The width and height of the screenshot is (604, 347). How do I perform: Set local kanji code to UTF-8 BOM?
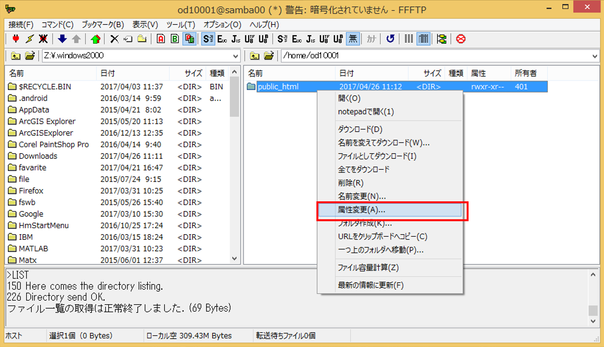pos(263,39)
